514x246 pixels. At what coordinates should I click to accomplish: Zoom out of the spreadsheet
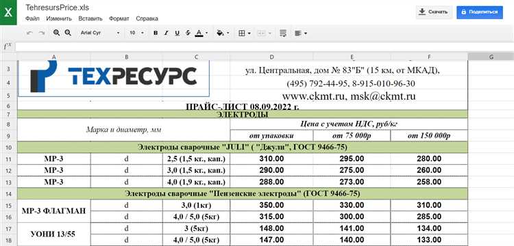coord(68,33)
